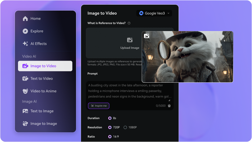Click the Inspire me button
Screen dimensions: 252x142
[99, 106]
